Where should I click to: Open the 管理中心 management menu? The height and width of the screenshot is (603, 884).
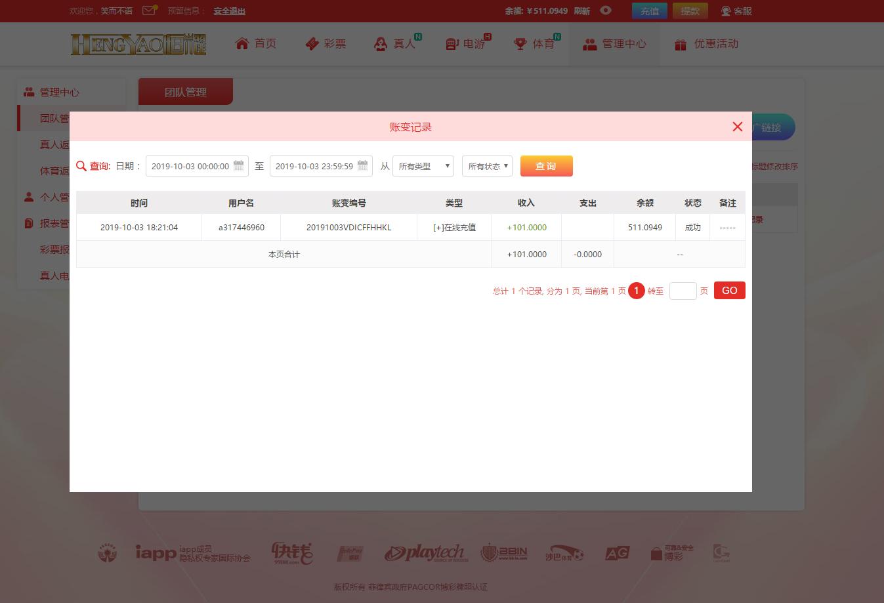click(x=615, y=44)
